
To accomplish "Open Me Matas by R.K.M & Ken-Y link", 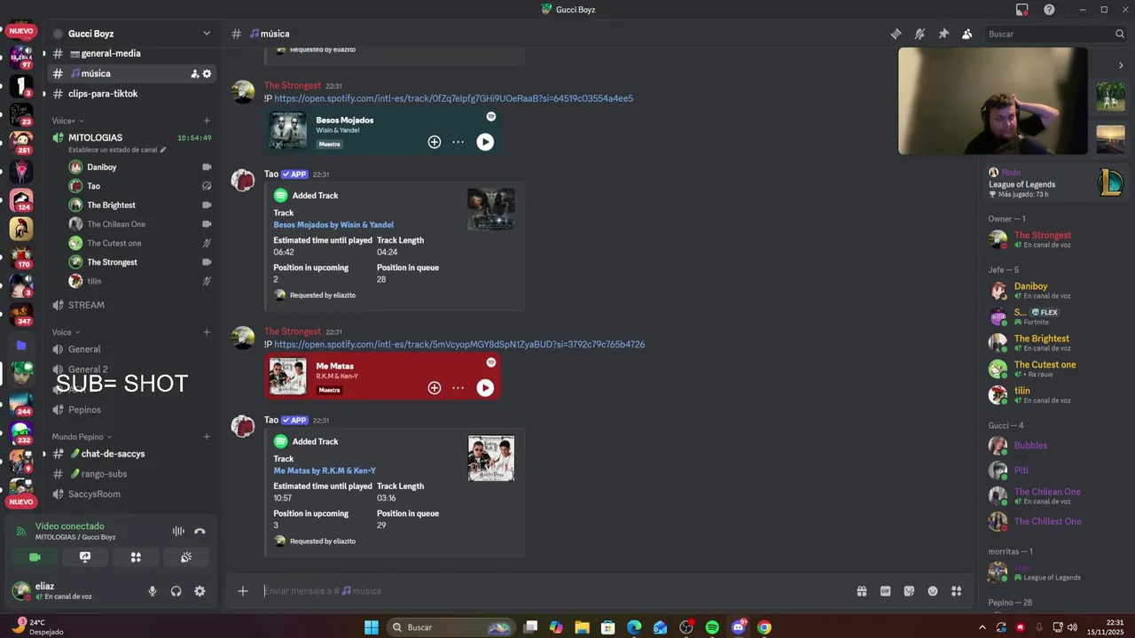I will 325,471.
